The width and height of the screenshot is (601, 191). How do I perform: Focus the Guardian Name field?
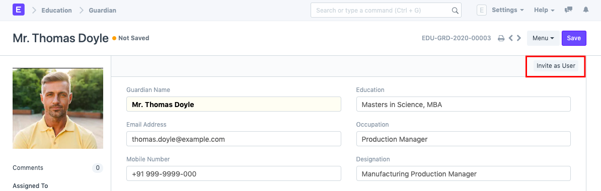[234, 104]
